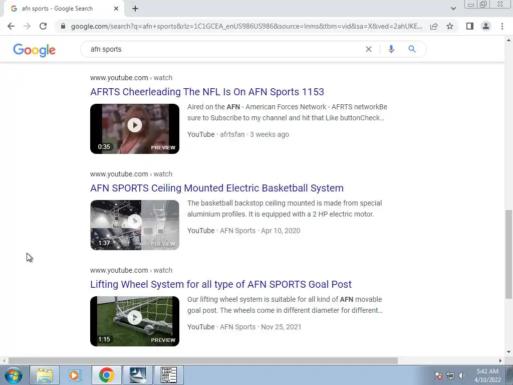Open the Windows Start menu
Image resolution: width=513 pixels, height=385 pixels.
[x=13, y=375]
